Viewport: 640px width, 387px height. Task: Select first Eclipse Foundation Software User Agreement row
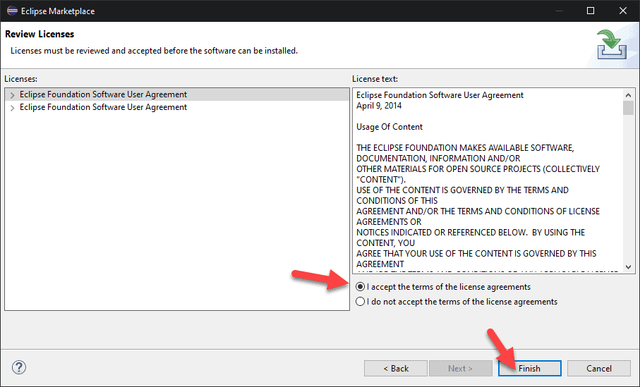pos(177,94)
